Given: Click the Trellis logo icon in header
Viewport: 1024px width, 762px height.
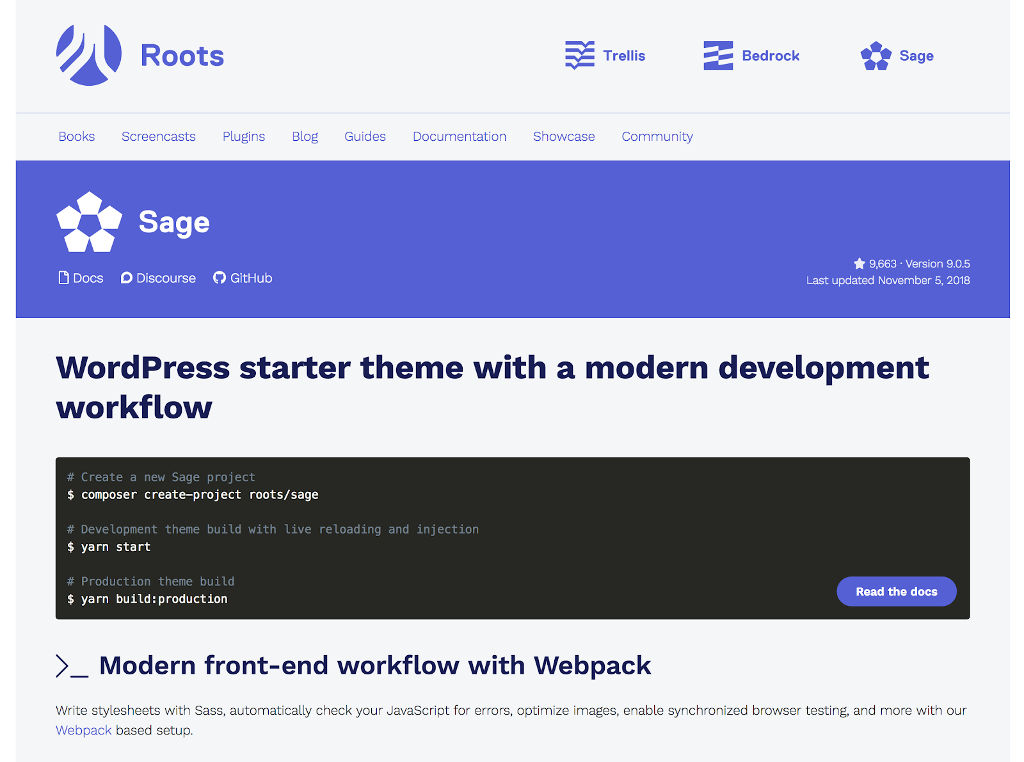Looking at the screenshot, I should coord(580,55).
